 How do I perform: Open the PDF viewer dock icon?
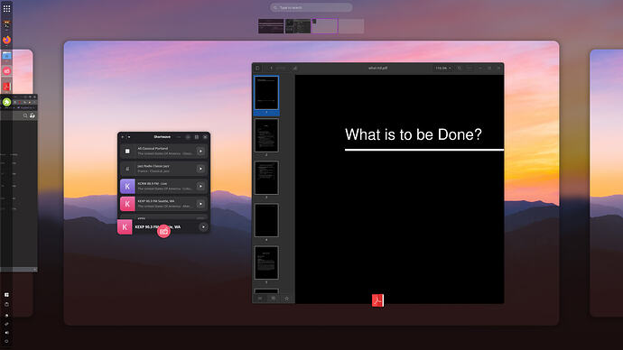[x=6, y=87]
